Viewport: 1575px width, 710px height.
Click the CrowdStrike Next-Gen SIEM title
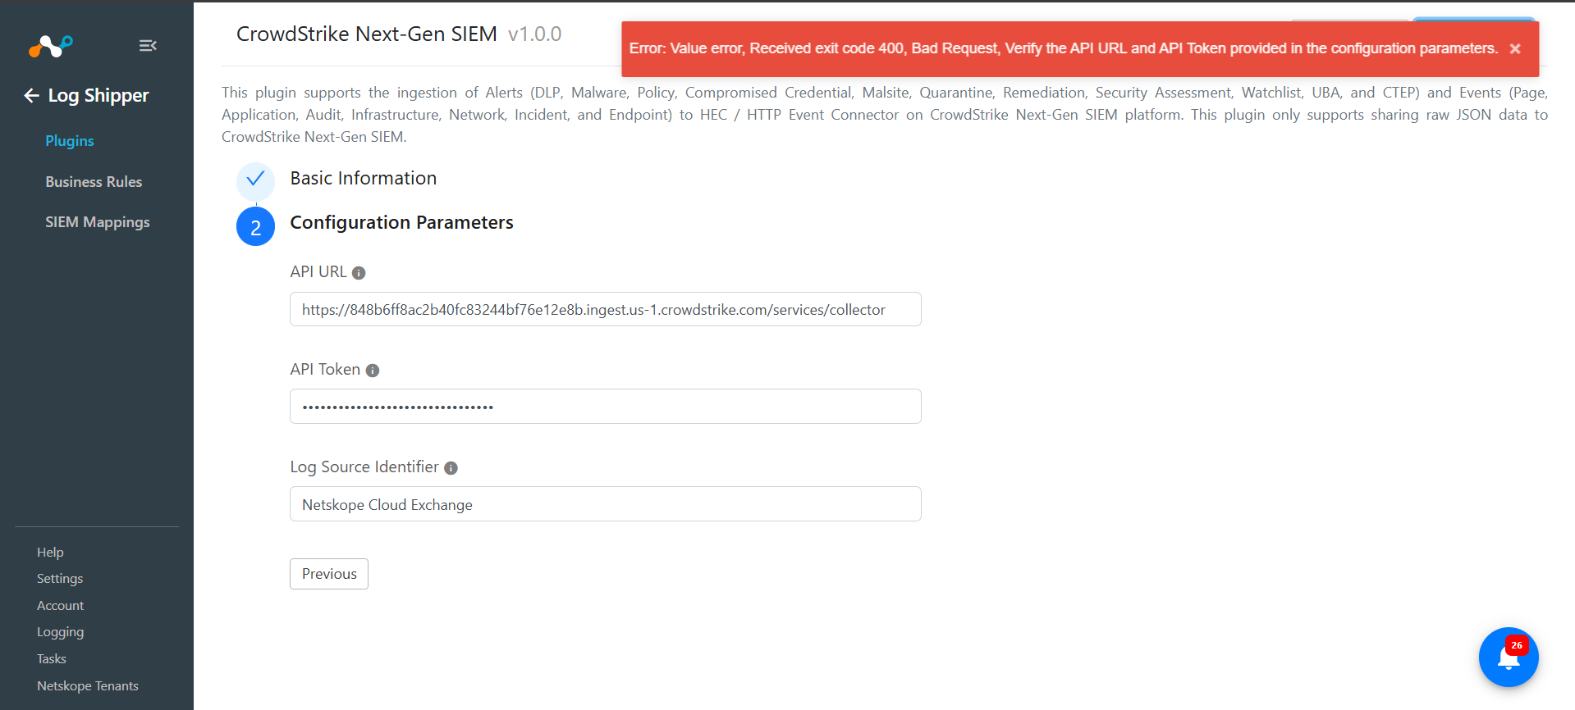click(x=367, y=34)
